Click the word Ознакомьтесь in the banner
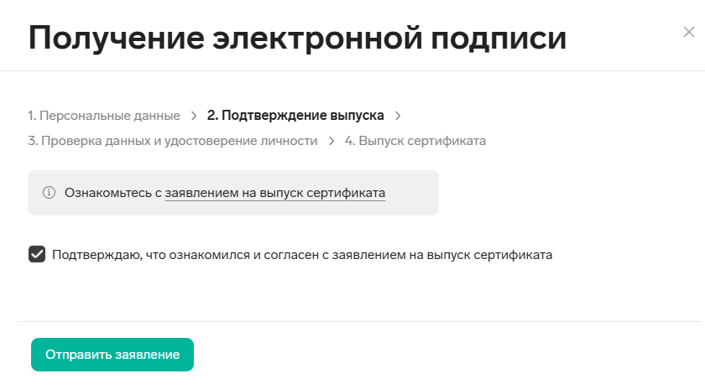This screenshot has height=389, width=705. (x=108, y=193)
